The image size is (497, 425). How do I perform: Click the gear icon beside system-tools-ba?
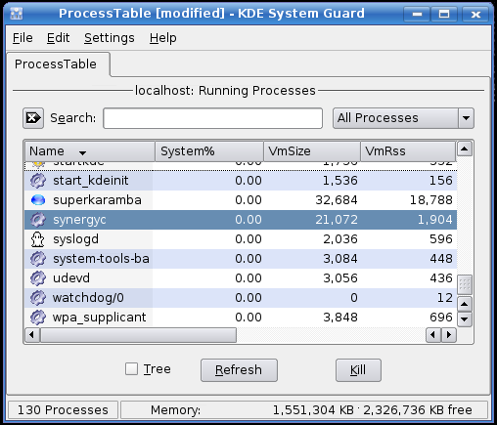click(x=38, y=259)
